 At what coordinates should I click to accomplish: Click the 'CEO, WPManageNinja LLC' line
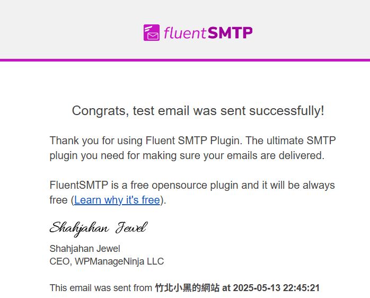(107, 261)
